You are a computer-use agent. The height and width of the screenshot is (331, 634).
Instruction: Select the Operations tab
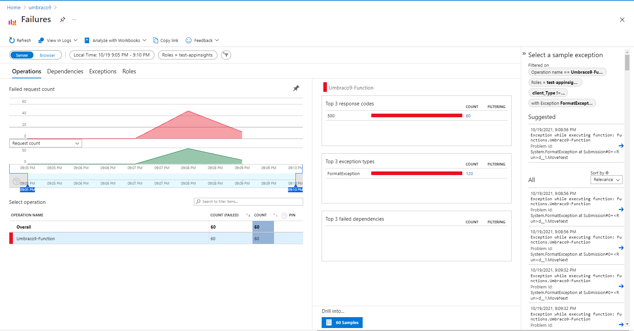point(26,71)
